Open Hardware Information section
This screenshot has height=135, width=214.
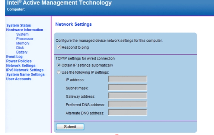(x=25, y=30)
